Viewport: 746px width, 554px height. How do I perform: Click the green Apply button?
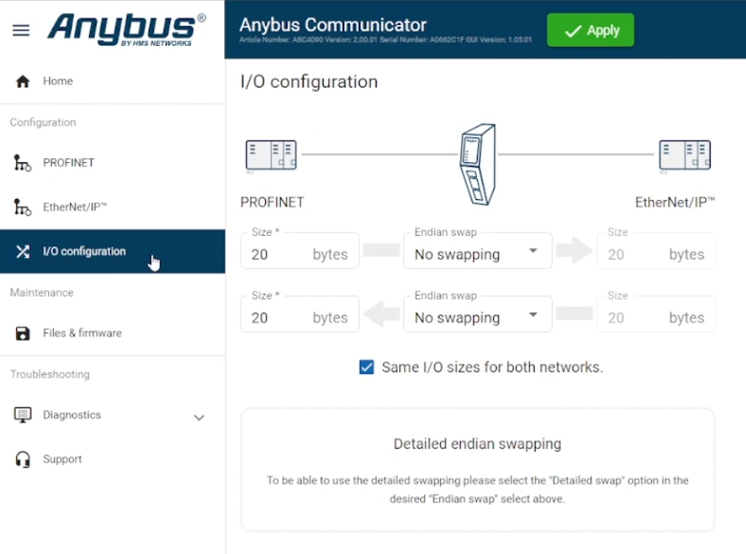coord(590,31)
